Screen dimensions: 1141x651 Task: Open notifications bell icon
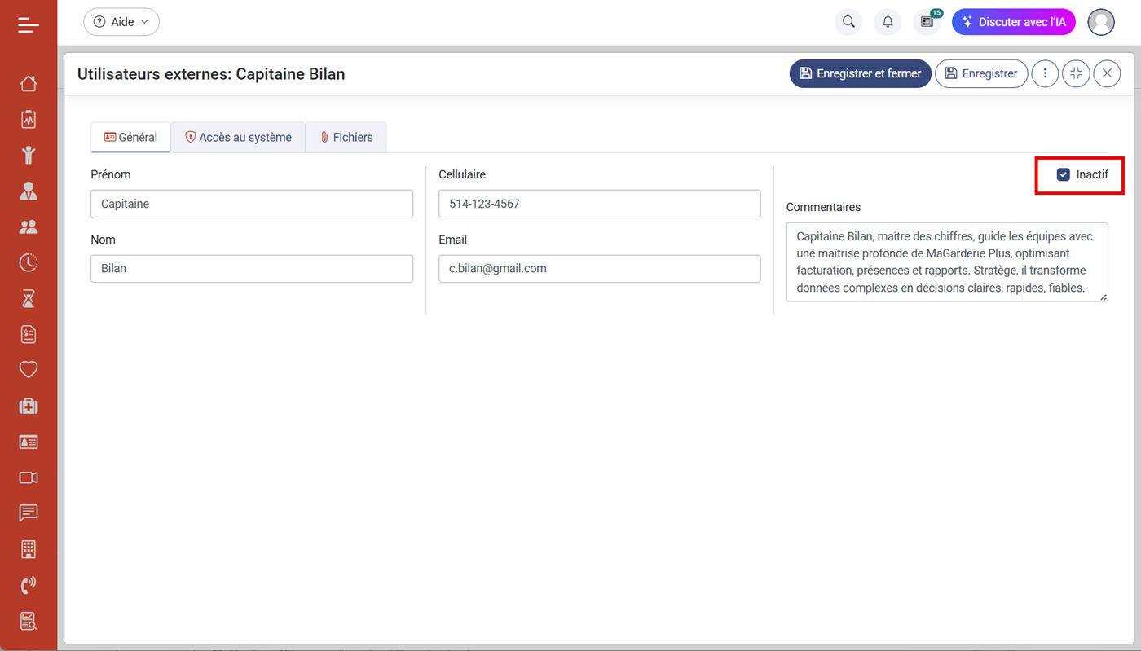tap(888, 22)
